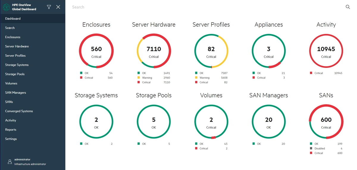The width and height of the screenshot is (357, 170).
Task: Click the Server Profiles 82 donut chart
Action: click(211, 51)
